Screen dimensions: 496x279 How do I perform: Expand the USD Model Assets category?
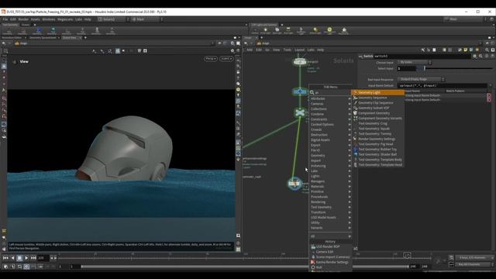pos(330,217)
